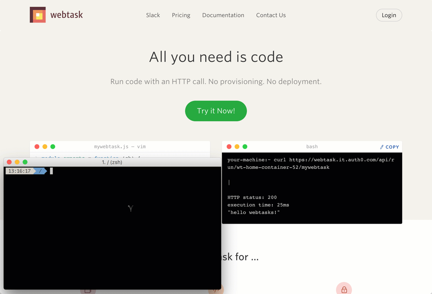
Task: Click the "hello webtasks!" output line
Action: [x=254, y=212]
